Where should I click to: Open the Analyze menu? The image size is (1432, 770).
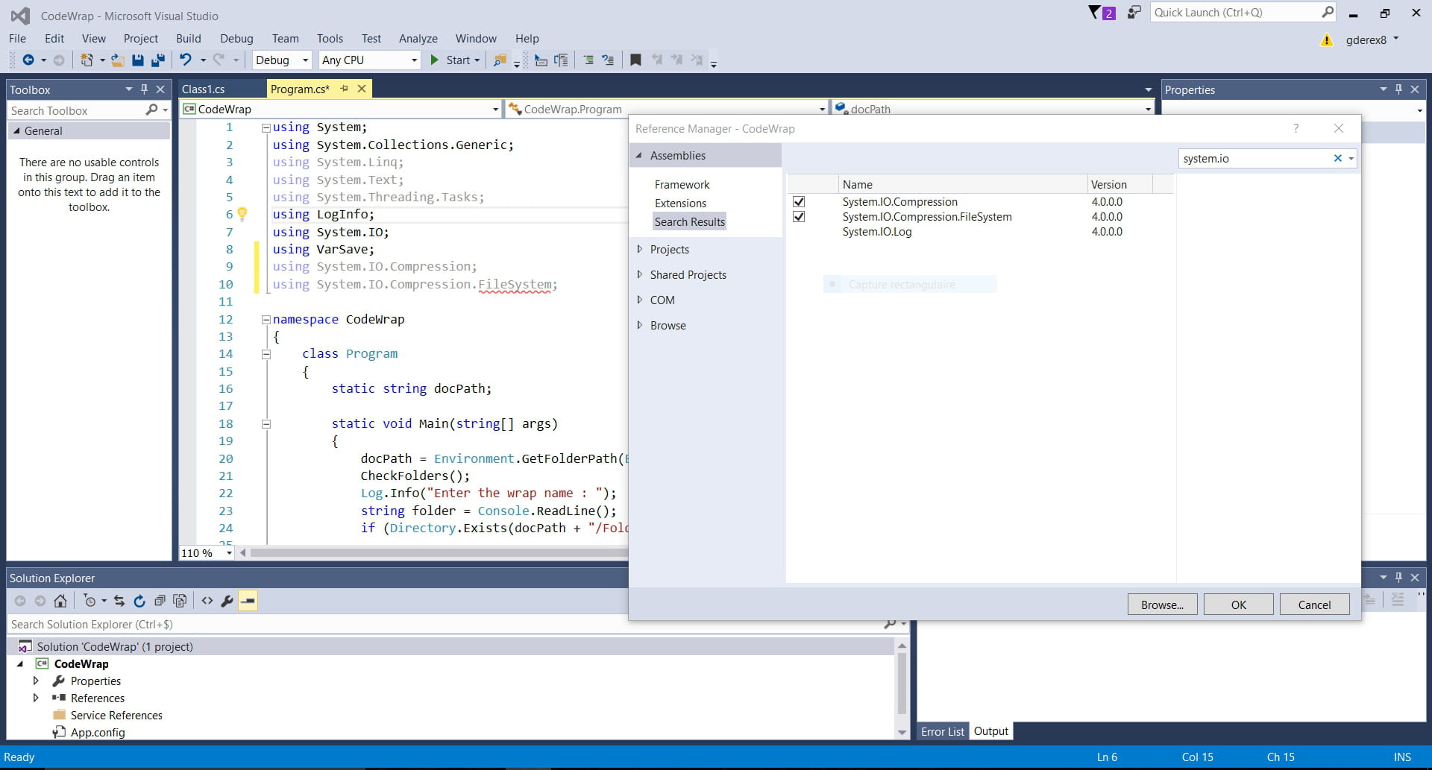click(x=418, y=39)
